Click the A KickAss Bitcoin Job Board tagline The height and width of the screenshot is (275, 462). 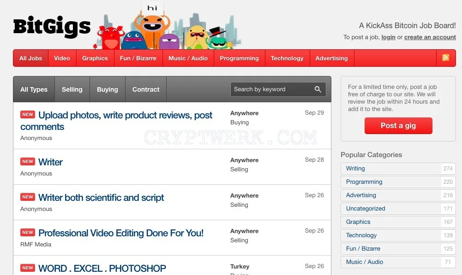[408, 26]
